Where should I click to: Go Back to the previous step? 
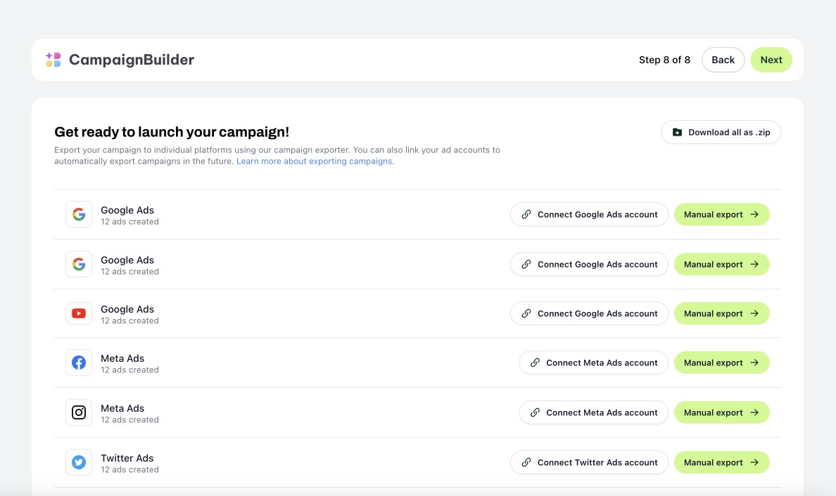pos(723,60)
